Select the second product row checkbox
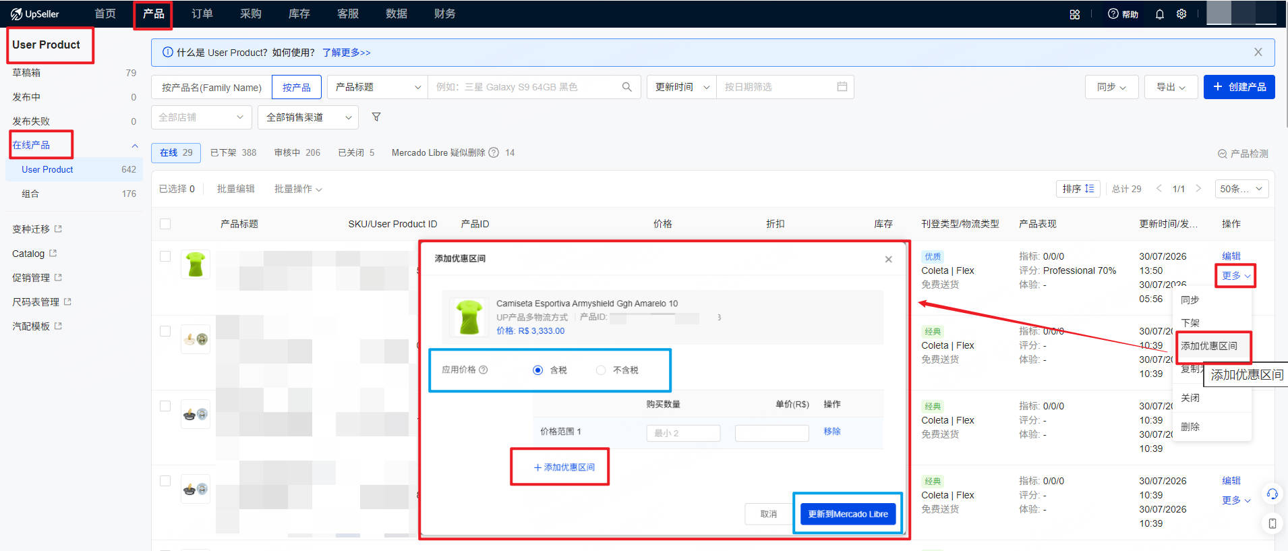 (165, 331)
